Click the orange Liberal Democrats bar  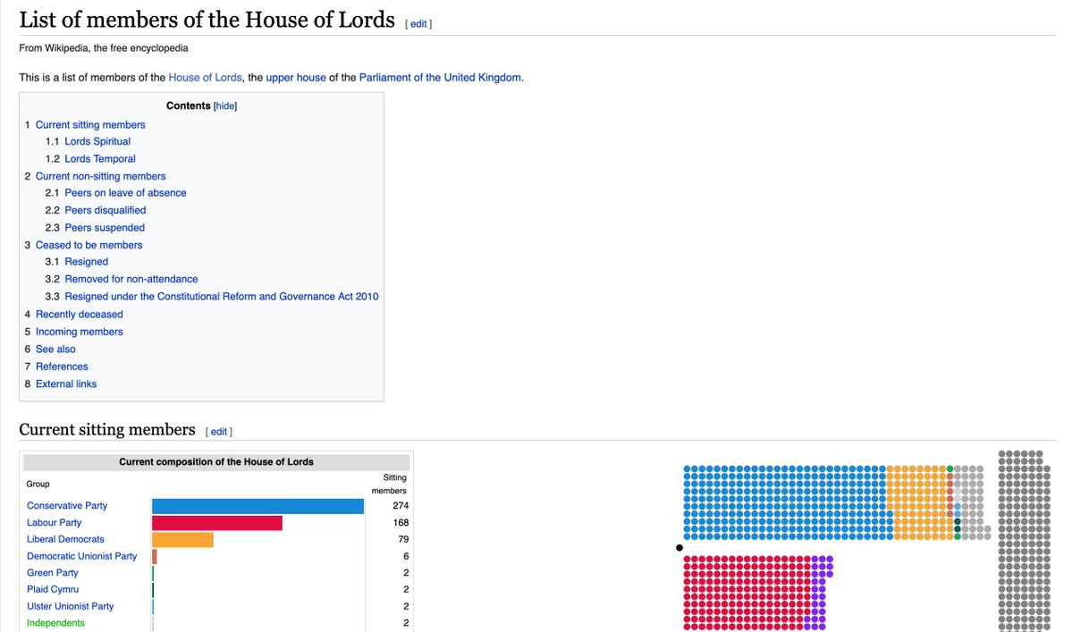click(x=182, y=540)
